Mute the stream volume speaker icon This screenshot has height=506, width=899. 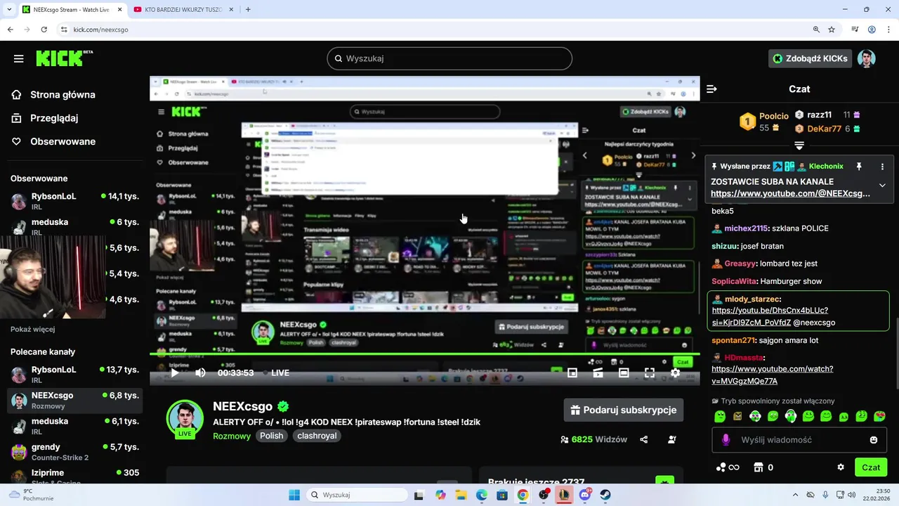(x=200, y=372)
